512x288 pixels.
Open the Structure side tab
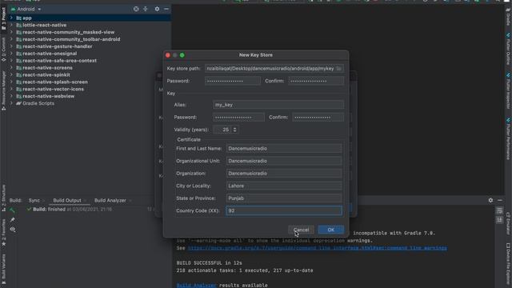click(x=3, y=198)
